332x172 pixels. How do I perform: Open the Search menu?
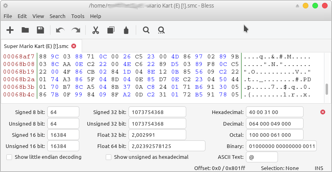57,16
